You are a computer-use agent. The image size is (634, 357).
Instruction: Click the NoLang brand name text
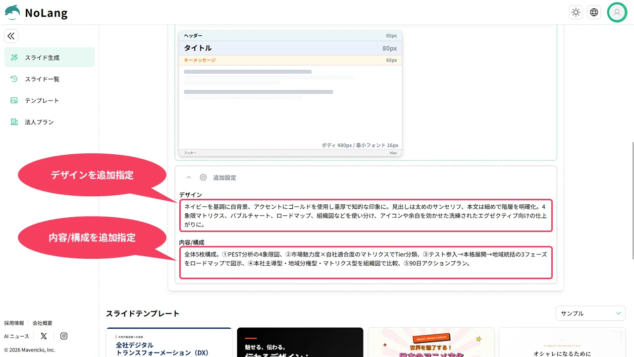[46, 13]
